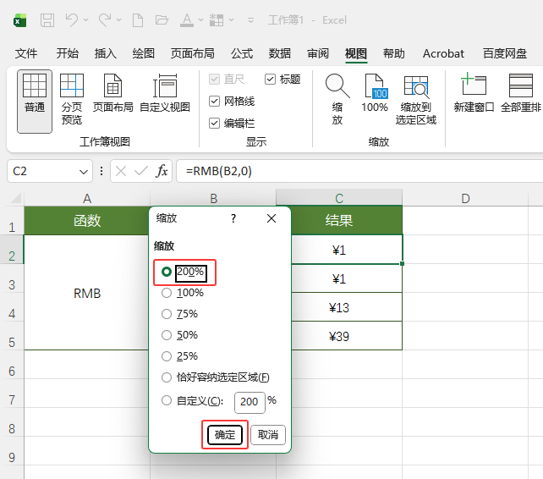Redo the last undone action
543x479 pixels.
105,20
